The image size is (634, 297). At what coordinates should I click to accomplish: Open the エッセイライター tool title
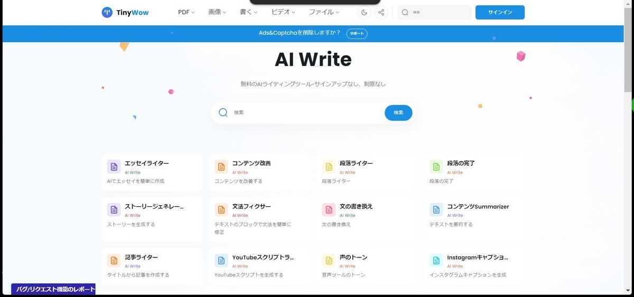[x=147, y=164]
